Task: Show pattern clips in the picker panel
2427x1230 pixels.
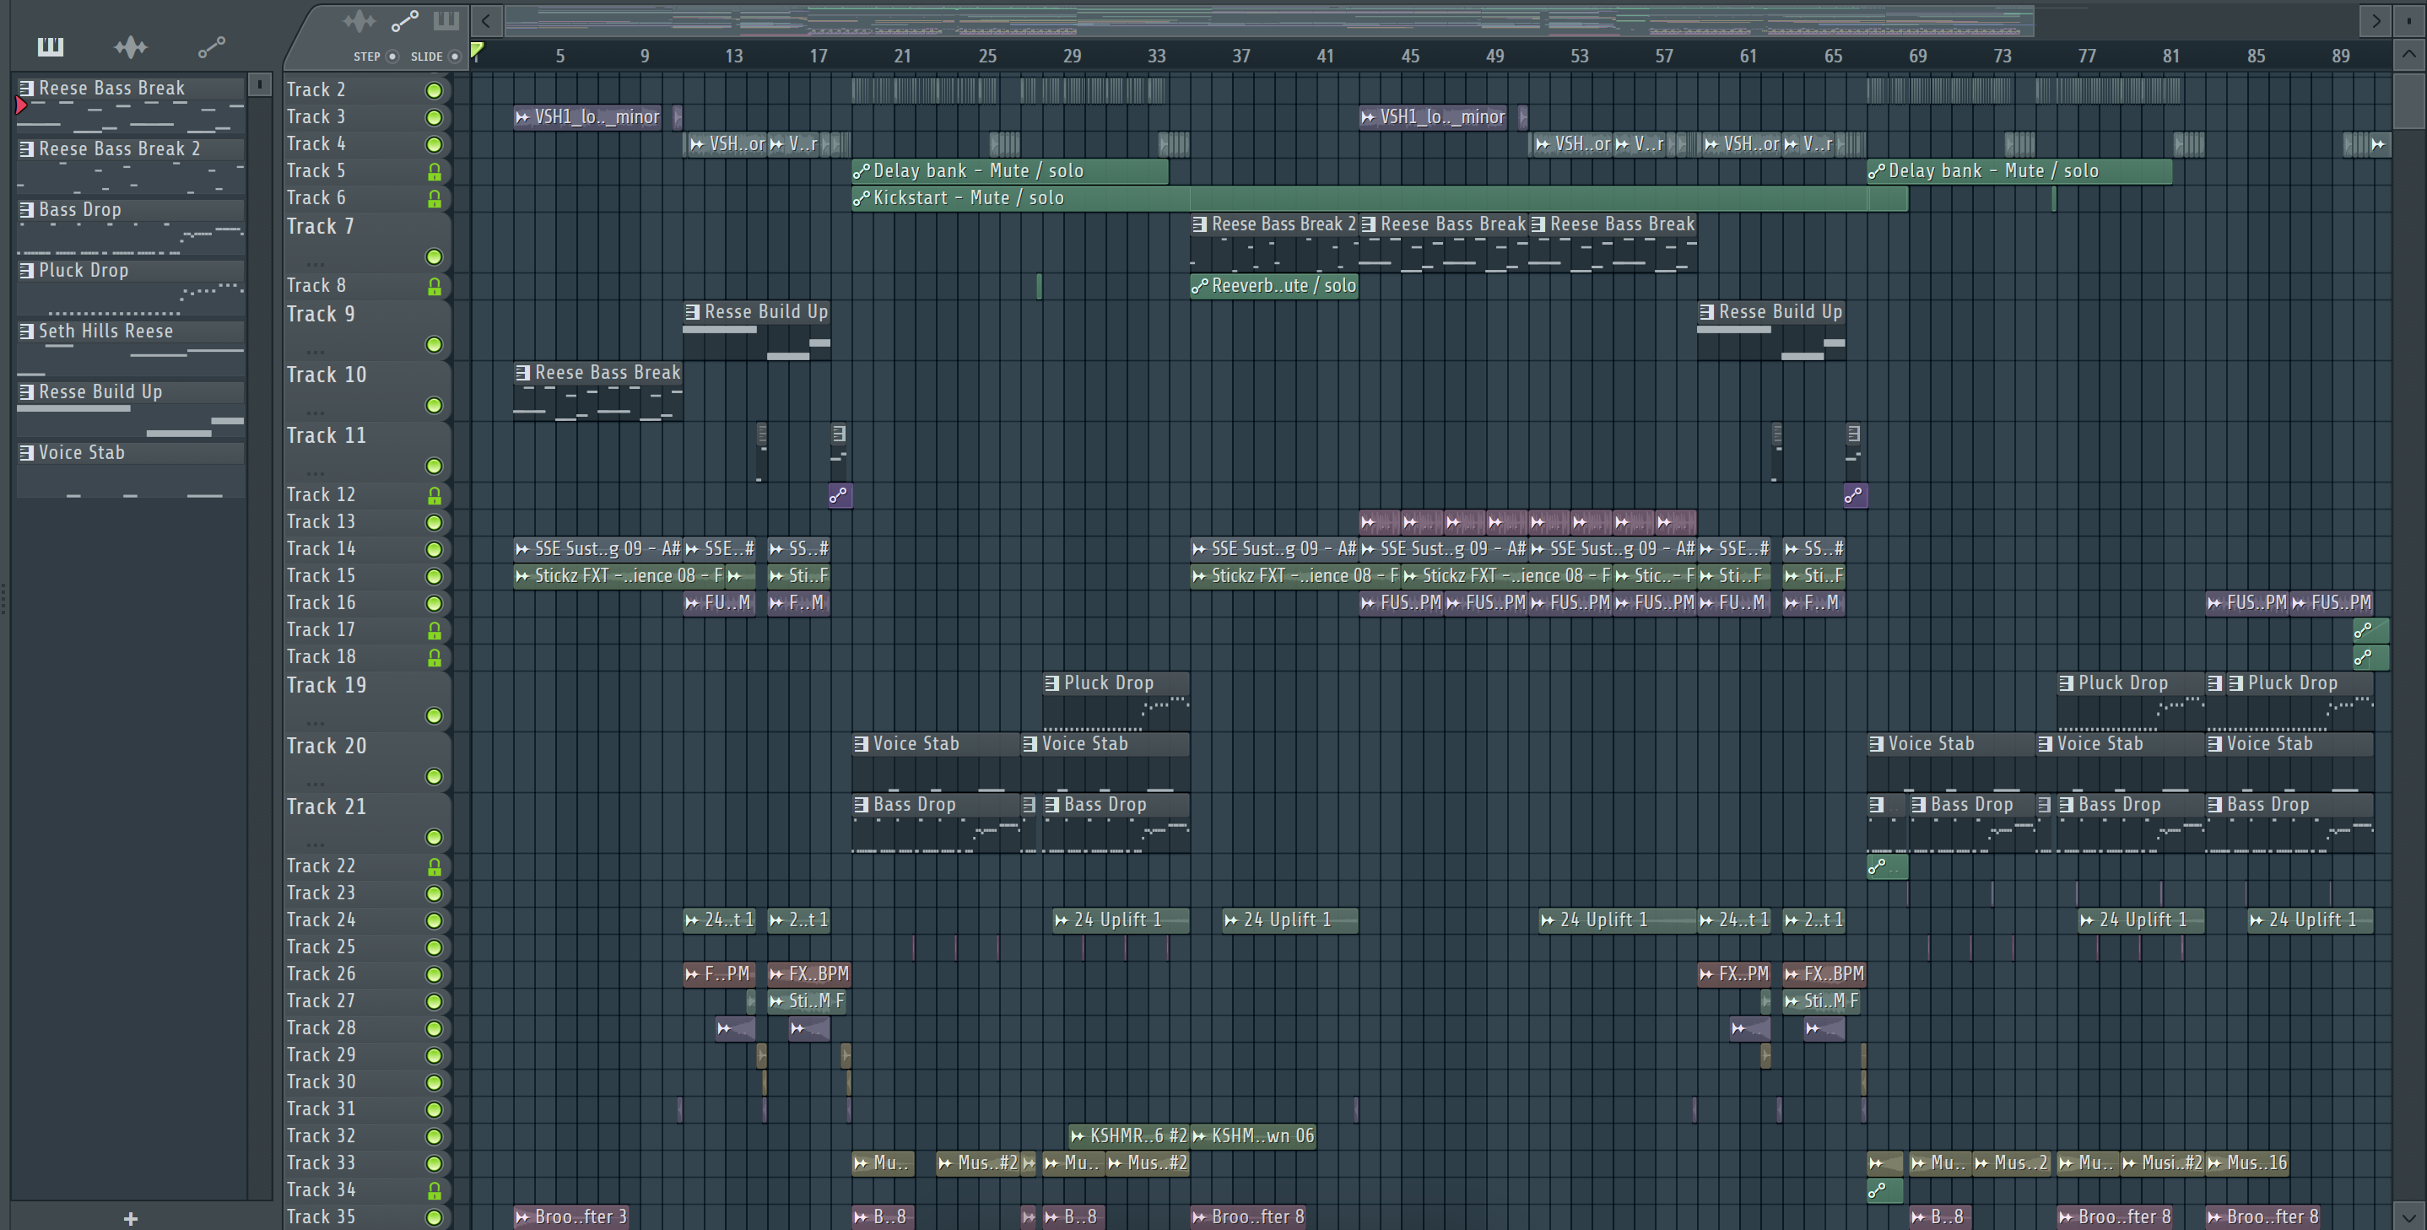Action: [50, 46]
